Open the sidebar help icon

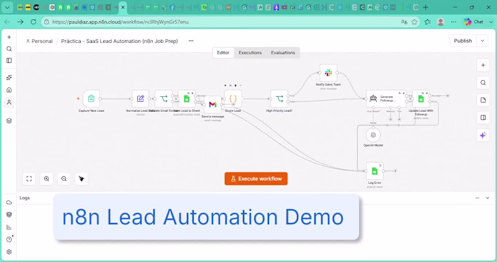(9, 240)
